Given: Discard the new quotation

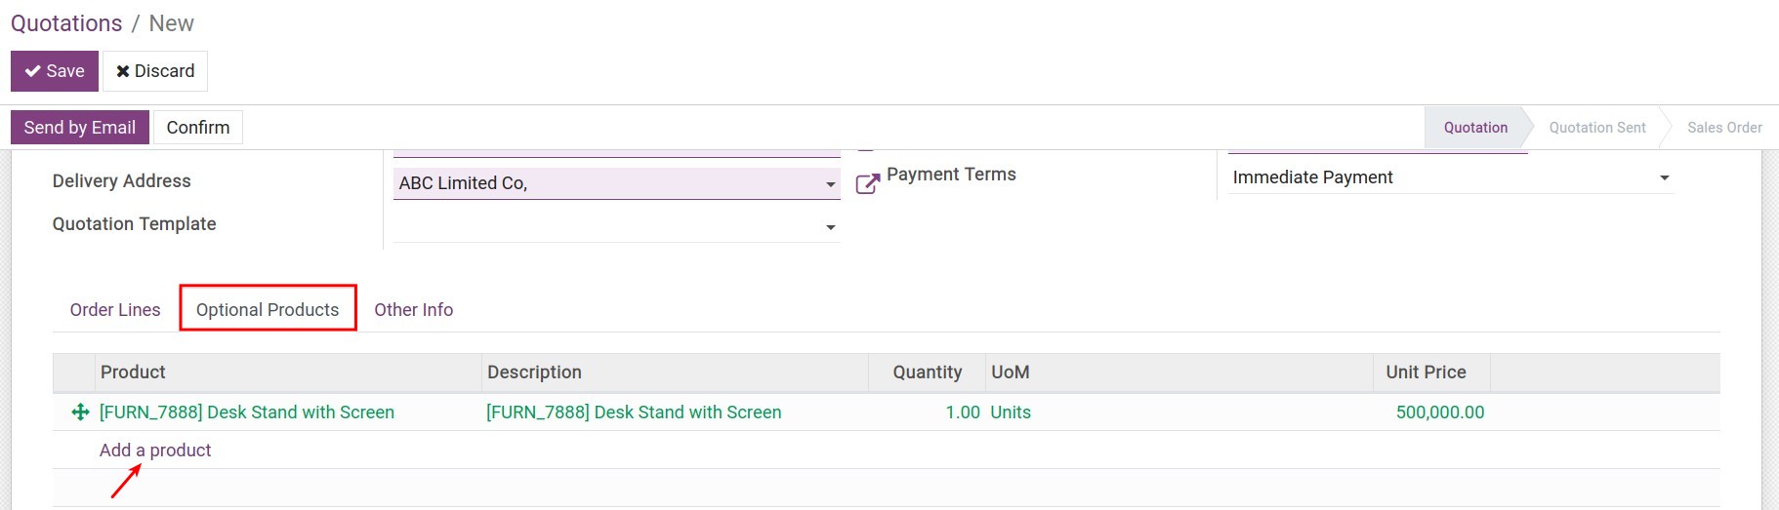Looking at the screenshot, I should pyautogui.click(x=155, y=71).
